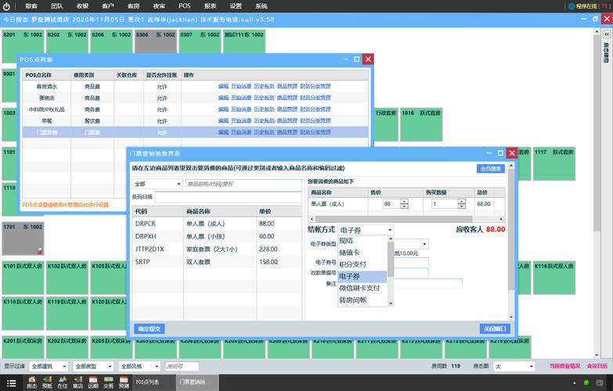Click the 预抵 expected arrivals icon

point(47,382)
